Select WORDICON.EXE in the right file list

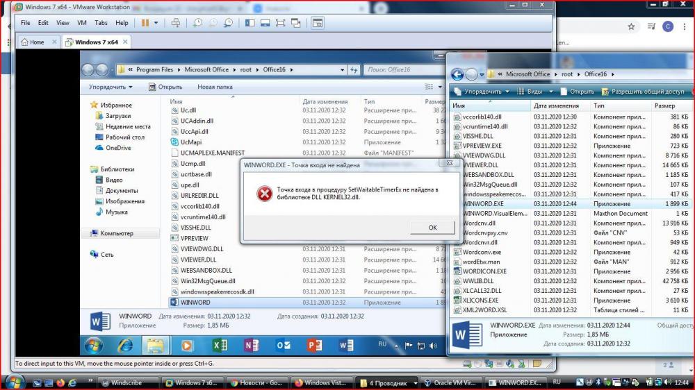(484, 271)
